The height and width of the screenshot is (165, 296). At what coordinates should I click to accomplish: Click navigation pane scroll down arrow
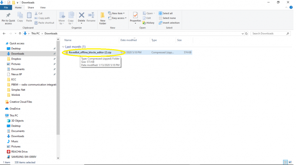tap(58, 158)
